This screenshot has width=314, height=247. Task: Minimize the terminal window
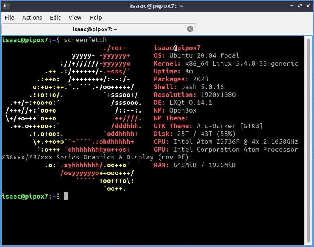292,6
